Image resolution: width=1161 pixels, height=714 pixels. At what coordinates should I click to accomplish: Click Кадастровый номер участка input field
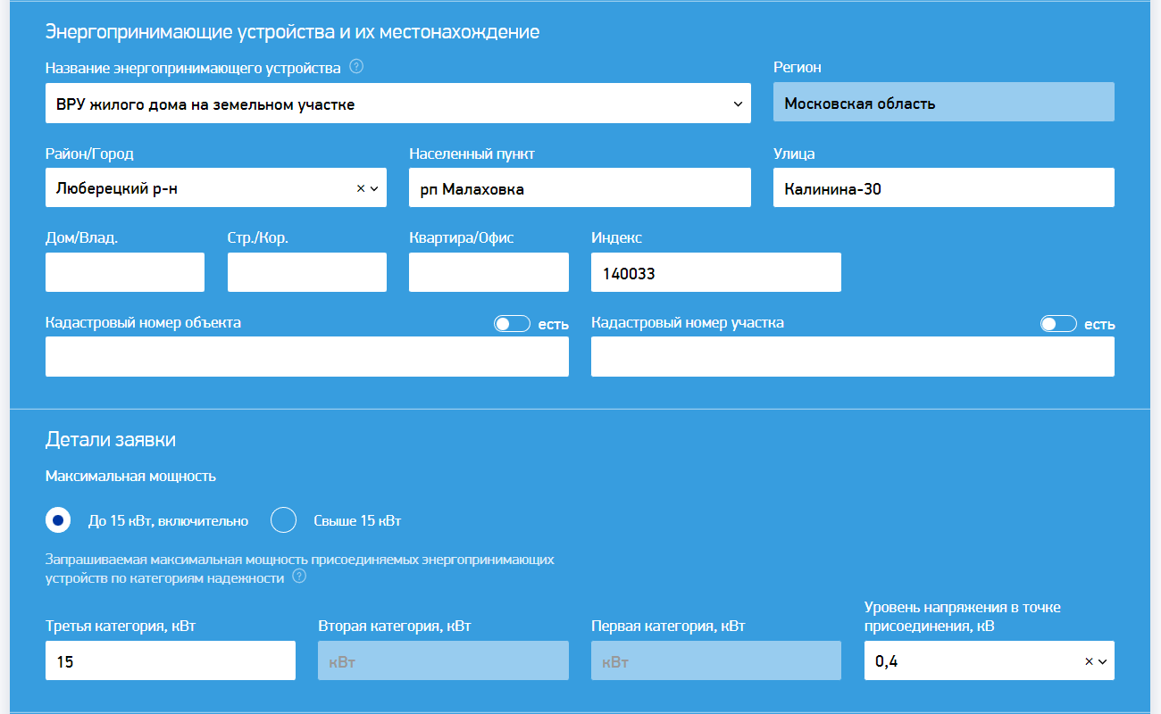pos(853,357)
